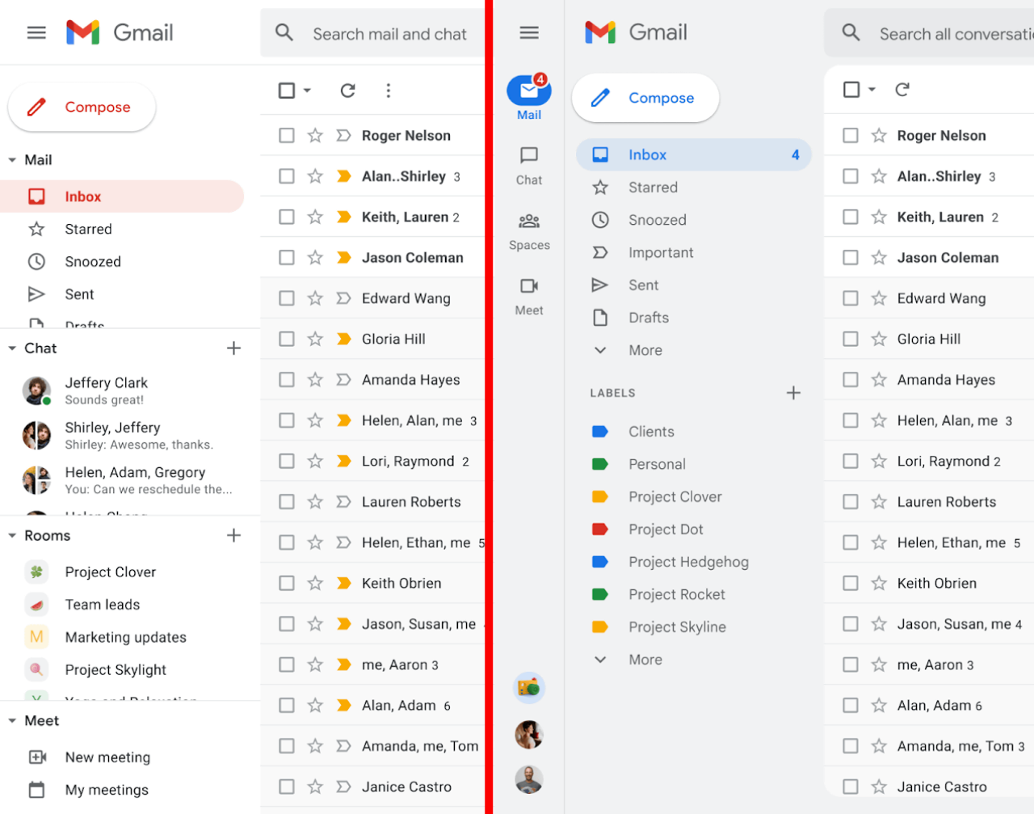Click the plus icon next to Chat header
The height and width of the screenshot is (814, 1034).
pos(234,348)
